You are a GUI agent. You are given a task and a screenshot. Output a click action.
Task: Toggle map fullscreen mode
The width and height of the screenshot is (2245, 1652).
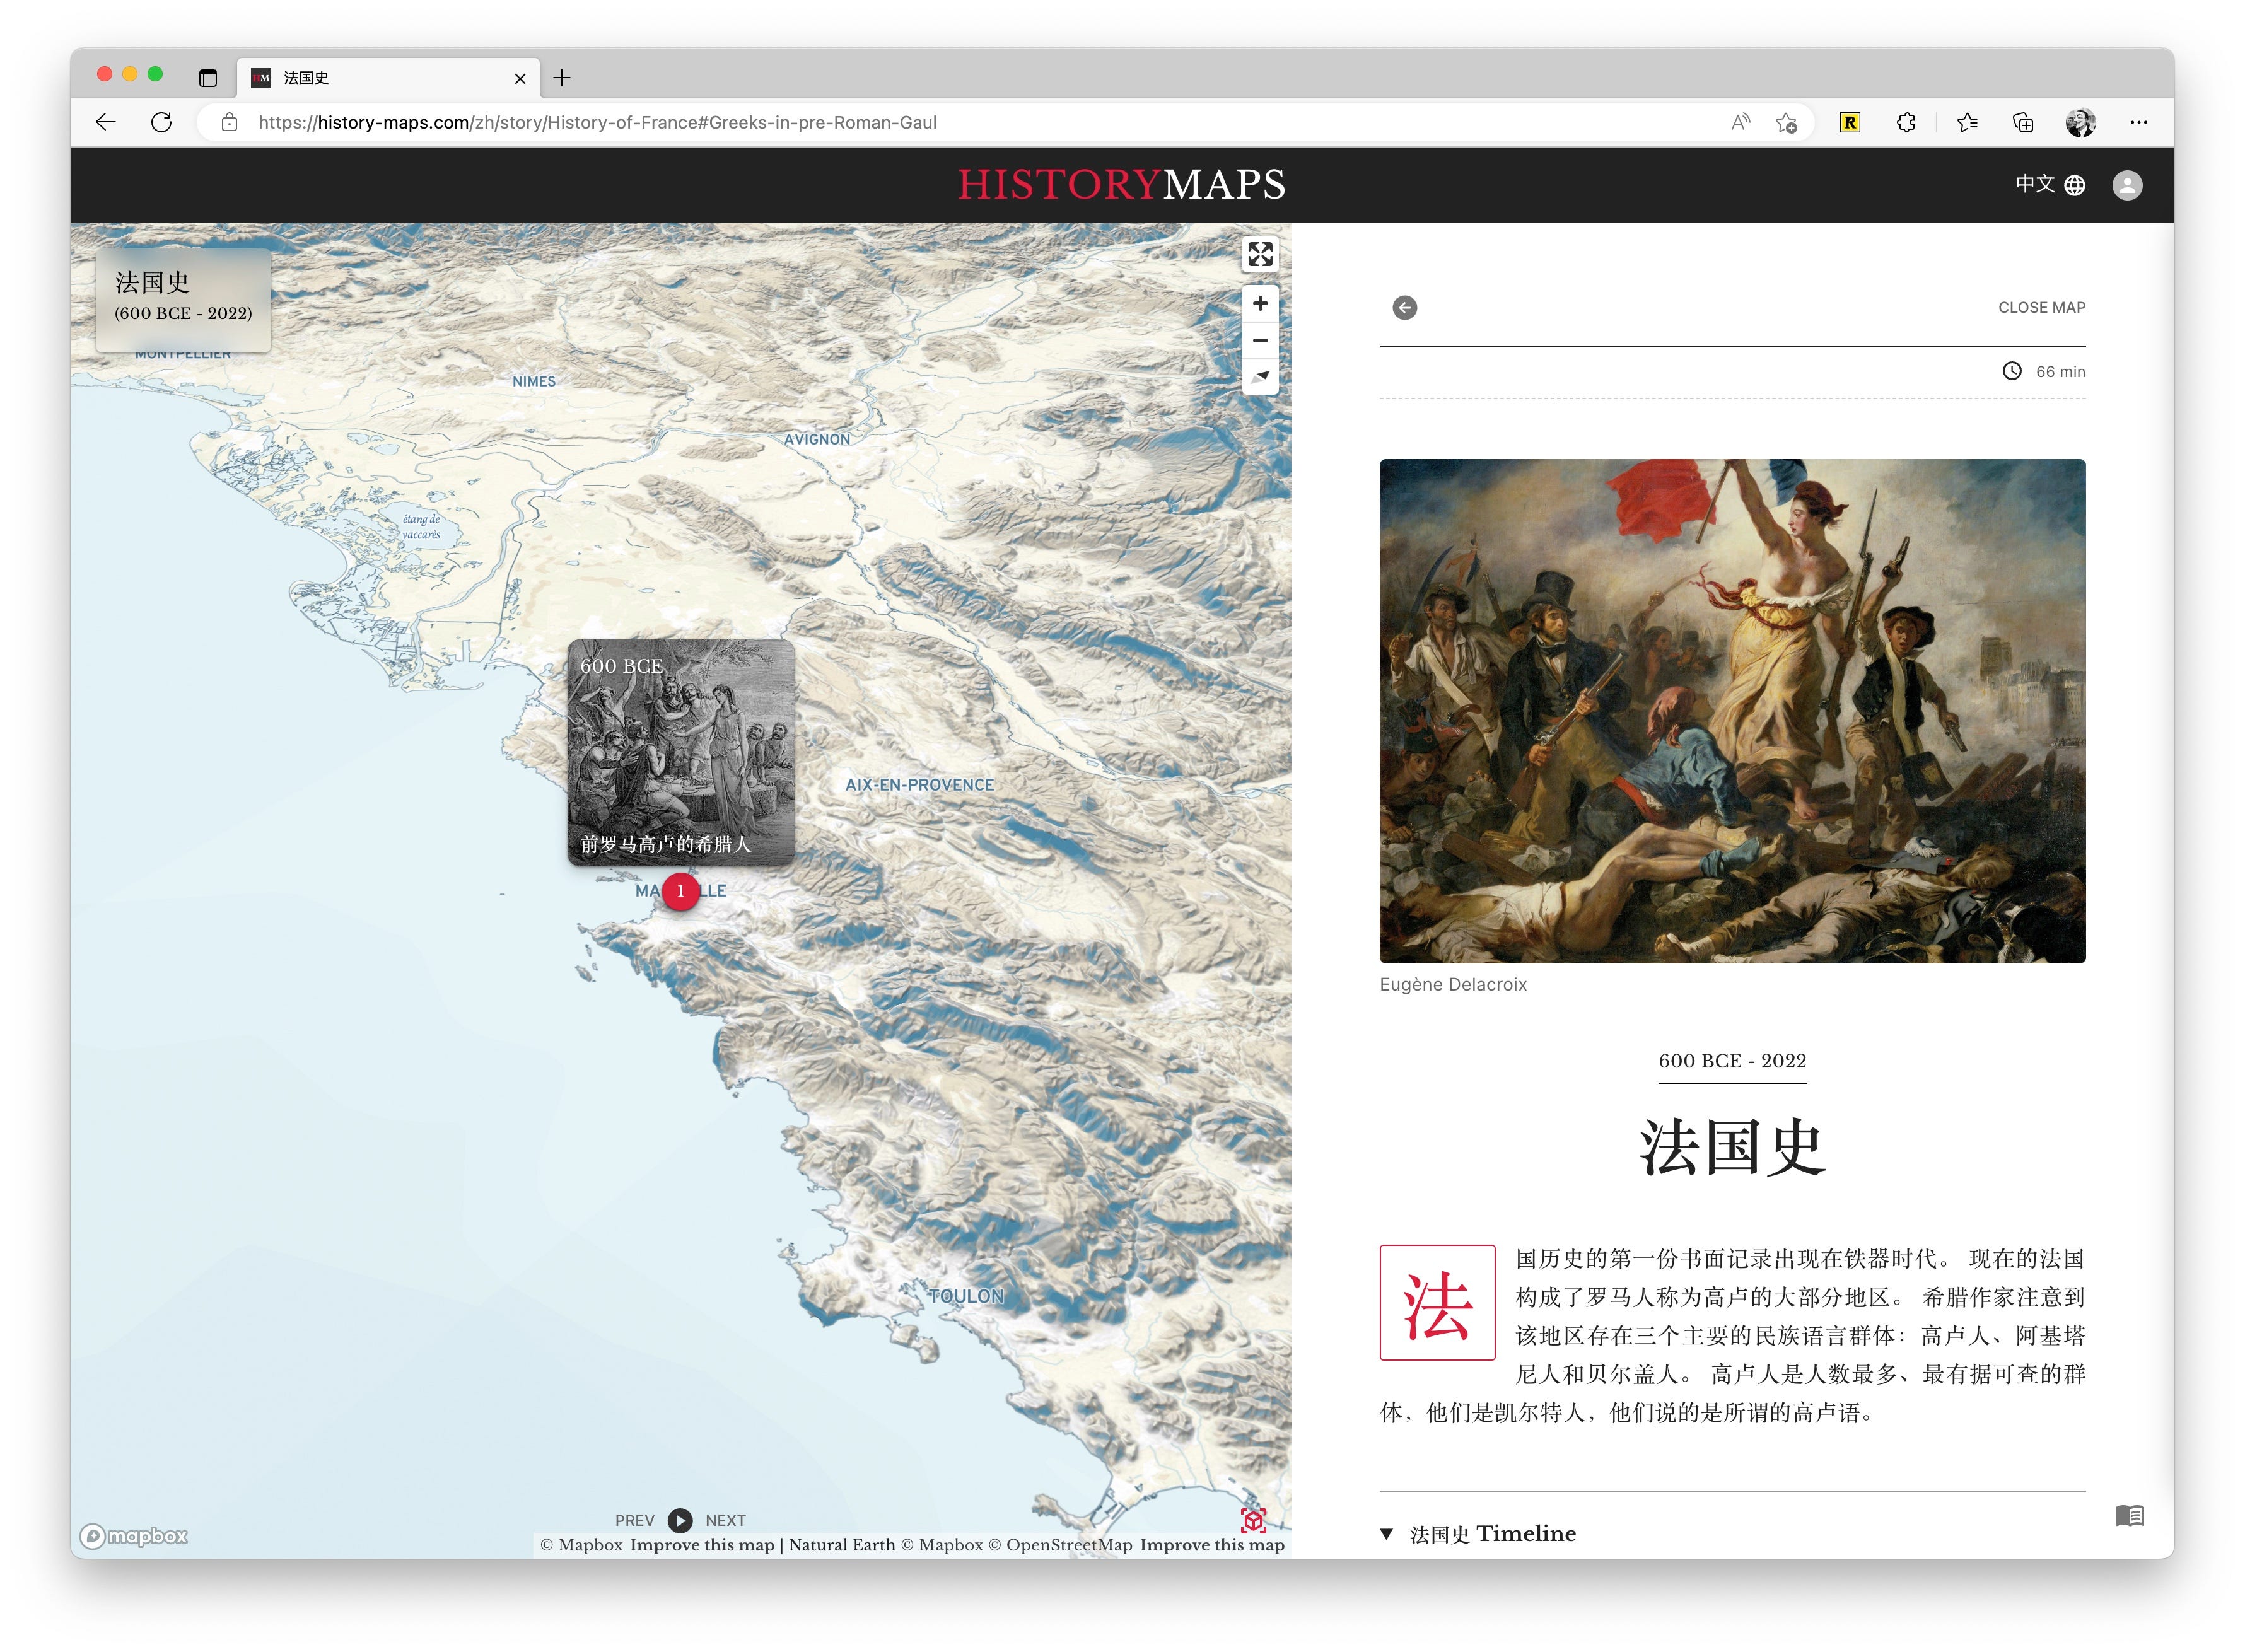[x=1260, y=254]
